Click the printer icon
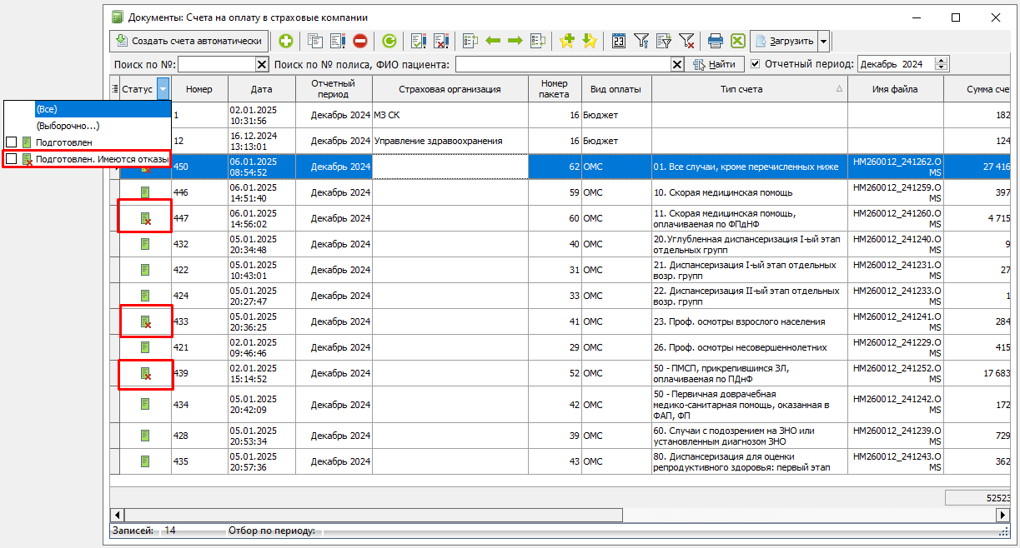This screenshot has height=548, width=1020. point(716,41)
